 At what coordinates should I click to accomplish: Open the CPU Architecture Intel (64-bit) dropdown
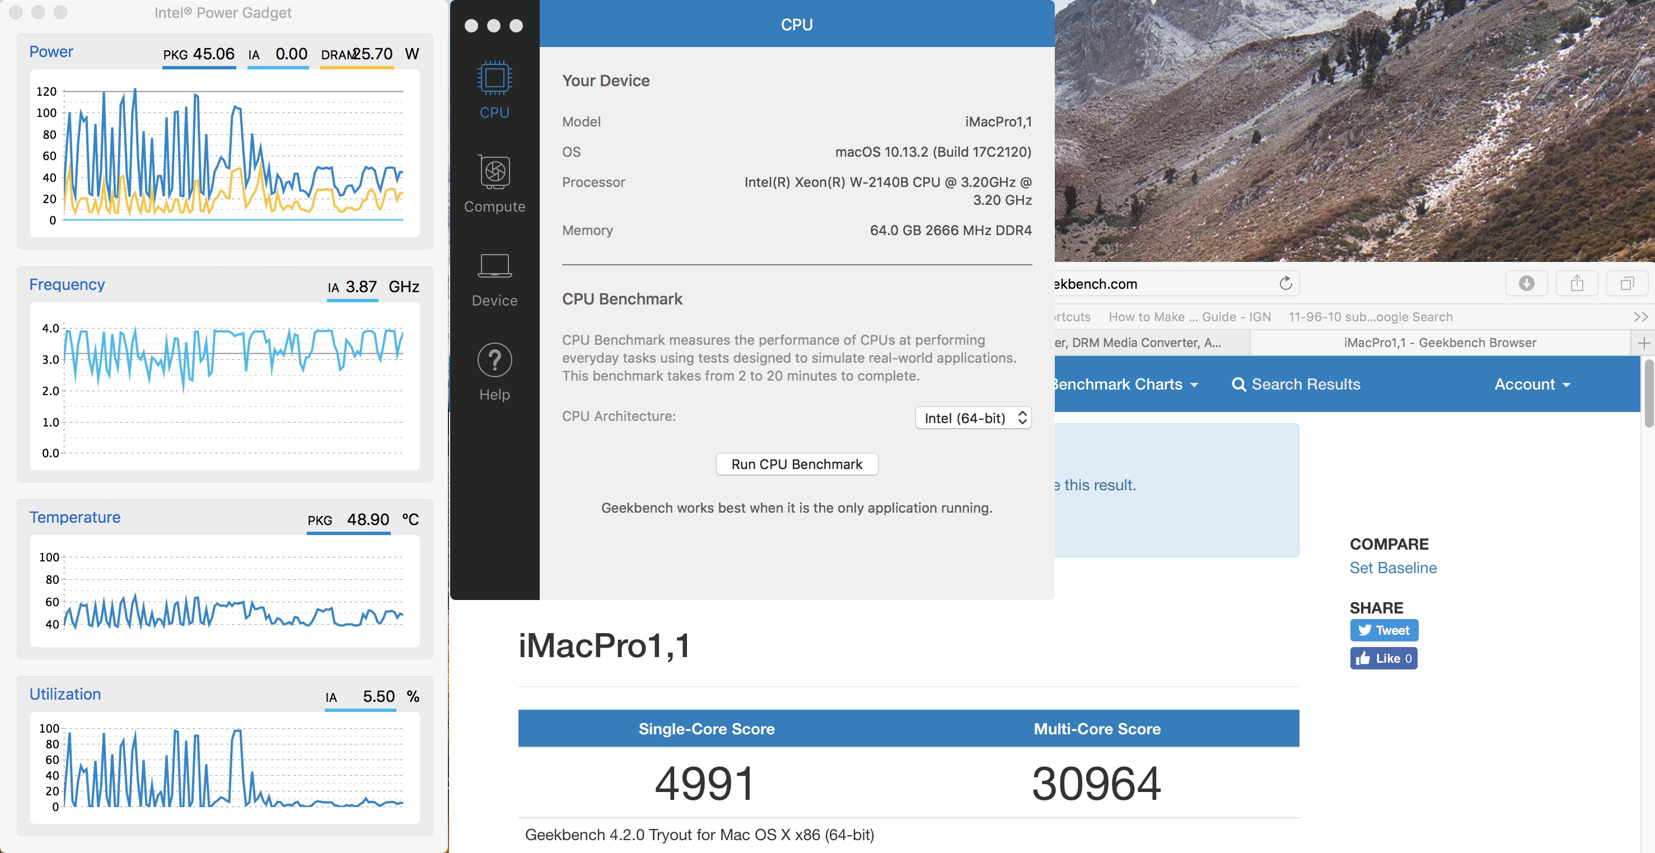click(973, 418)
